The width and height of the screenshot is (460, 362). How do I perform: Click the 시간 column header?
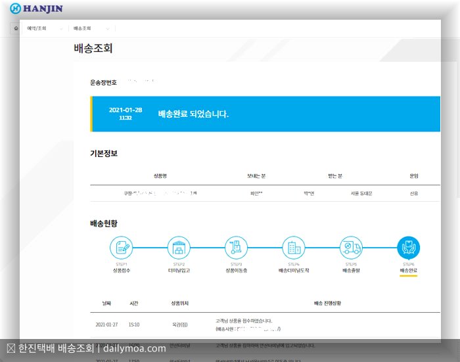(x=134, y=304)
